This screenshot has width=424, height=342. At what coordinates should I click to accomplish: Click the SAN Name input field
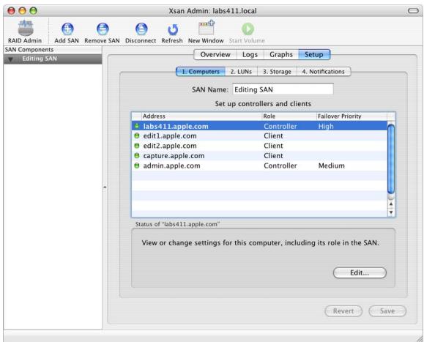click(x=283, y=89)
